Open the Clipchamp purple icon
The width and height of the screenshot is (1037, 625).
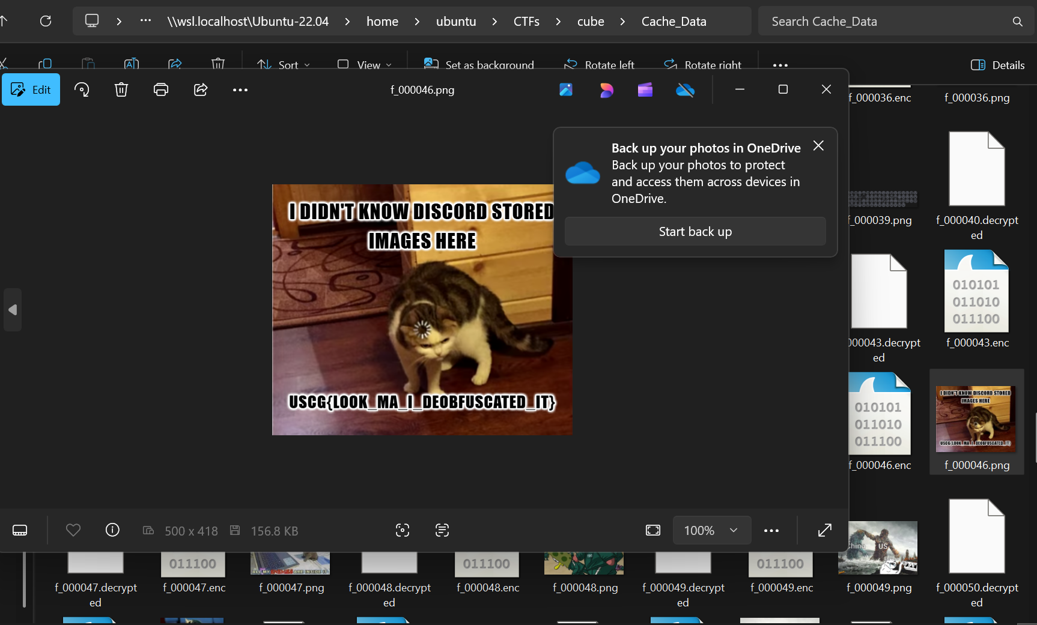tap(645, 89)
